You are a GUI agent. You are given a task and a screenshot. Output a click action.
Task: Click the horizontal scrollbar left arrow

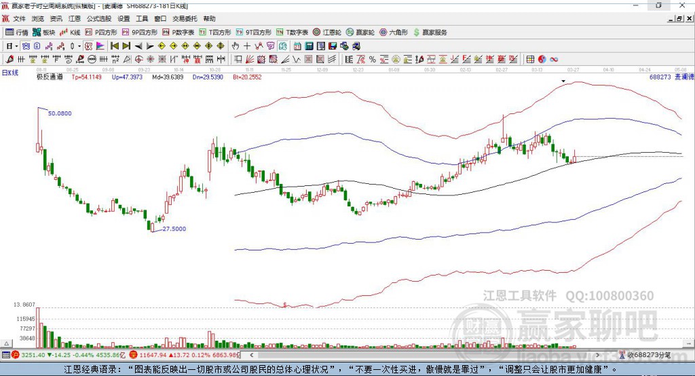(x=251, y=355)
